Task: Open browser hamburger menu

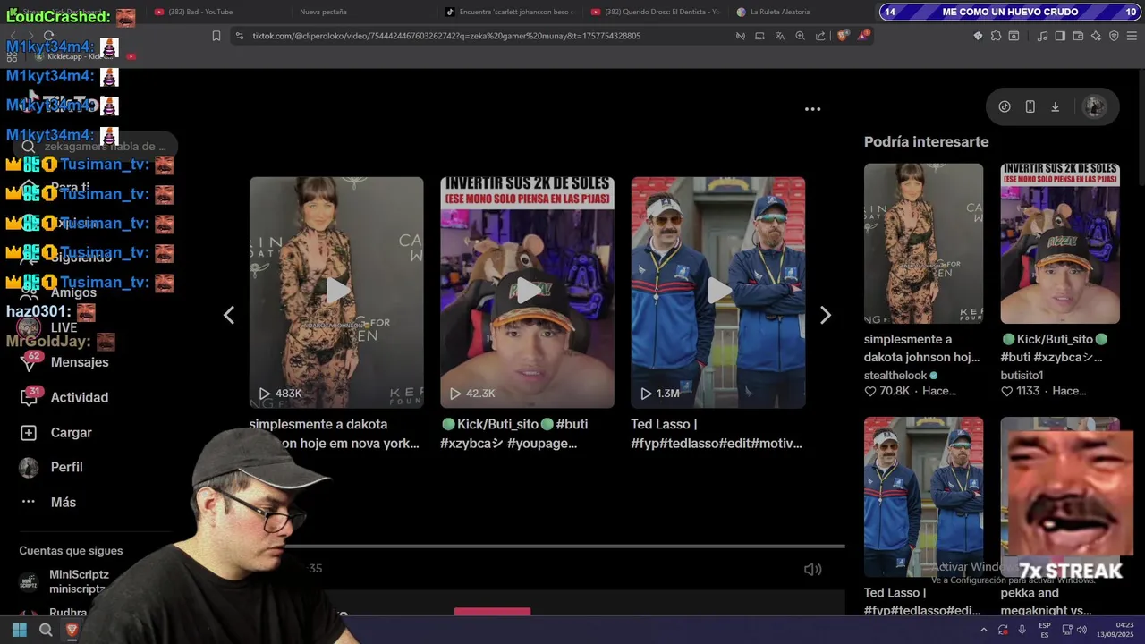Action: (1132, 36)
